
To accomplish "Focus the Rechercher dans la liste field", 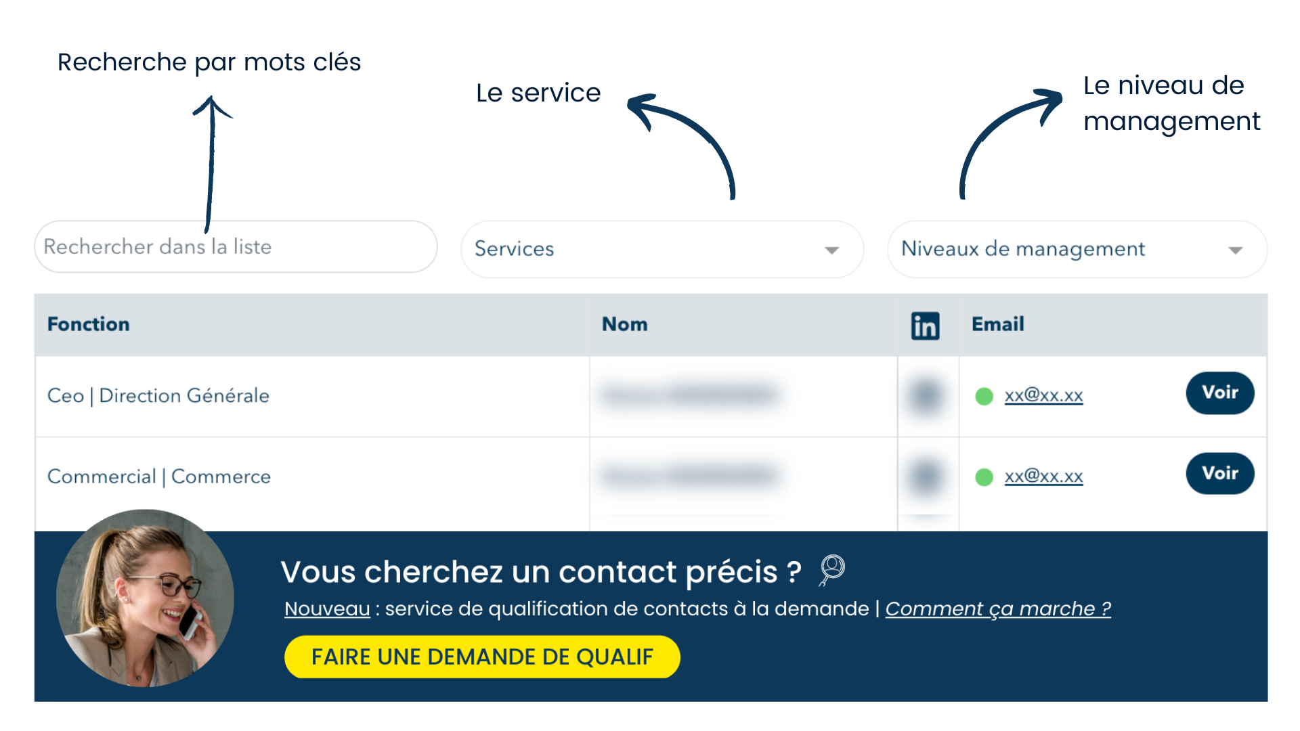I will tap(236, 246).
